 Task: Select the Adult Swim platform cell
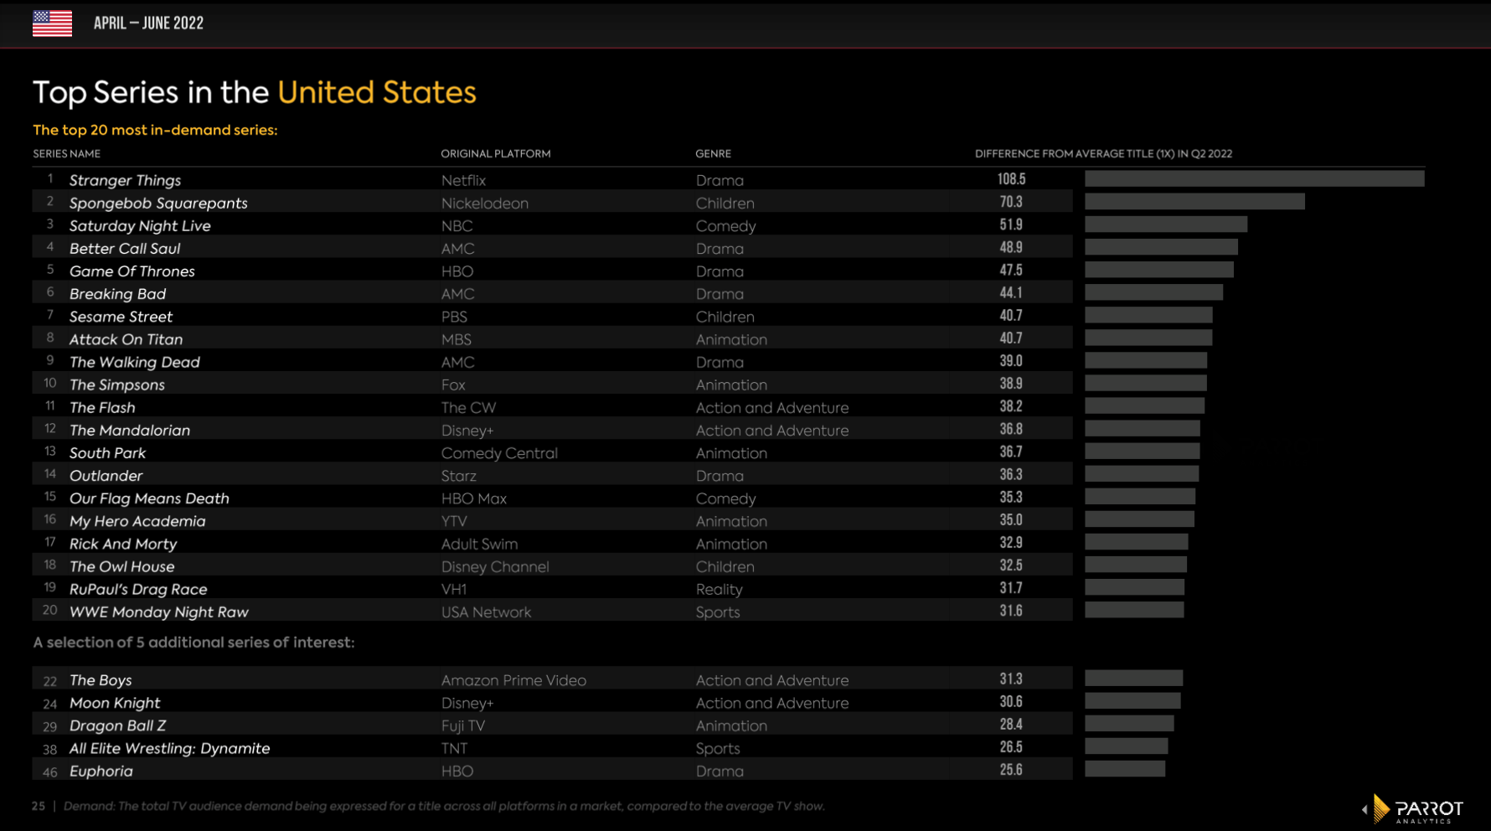click(479, 543)
